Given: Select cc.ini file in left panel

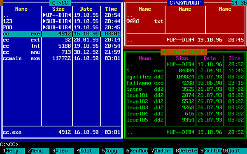Looking at the screenshot, I should point(62,46).
